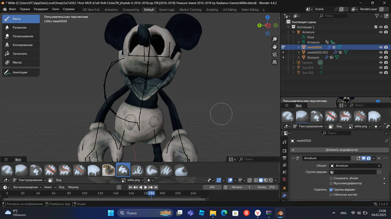
Task: Jump to timeline end frame button
Action: click(156, 187)
